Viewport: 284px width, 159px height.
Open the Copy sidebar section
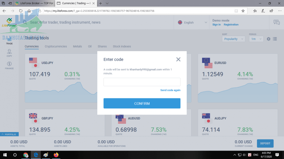(9, 53)
